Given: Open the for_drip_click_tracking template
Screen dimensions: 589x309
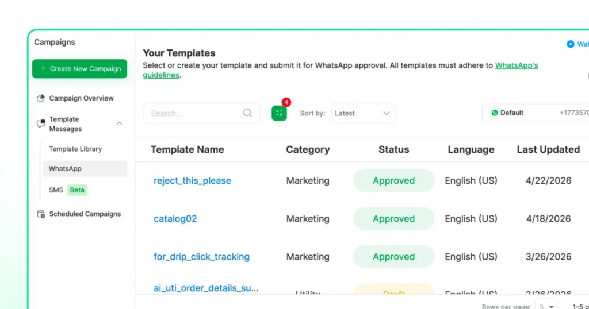Looking at the screenshot, I should 201,257.
